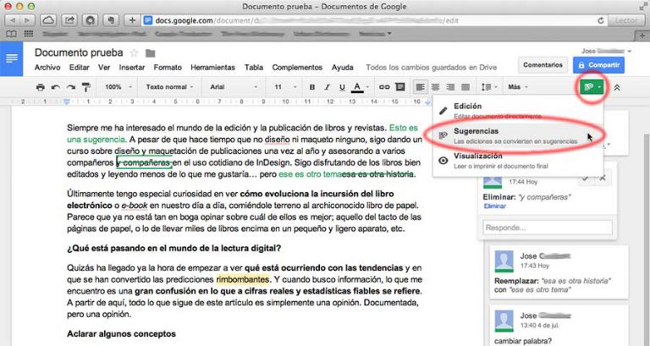
Task: Open the Tabla menu
Action: click(x=254, y=67)
